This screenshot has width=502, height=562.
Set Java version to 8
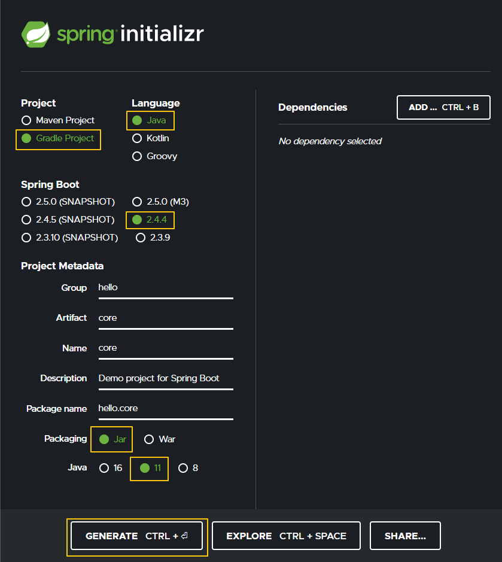tap(188, 468)
